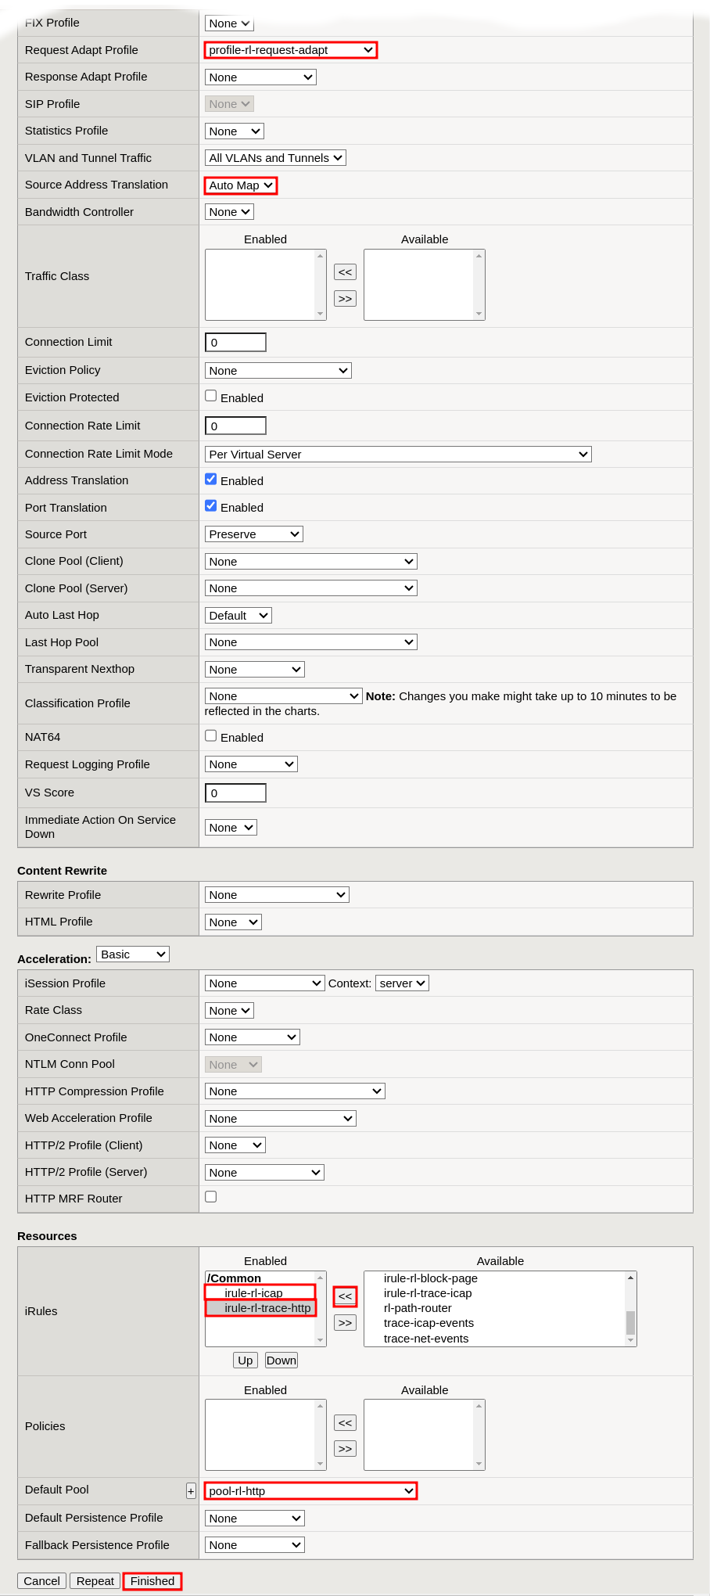Expand Connection Rate Limit Mode dropdown
Screen dimensions: 710x1596
click(398, 454)
